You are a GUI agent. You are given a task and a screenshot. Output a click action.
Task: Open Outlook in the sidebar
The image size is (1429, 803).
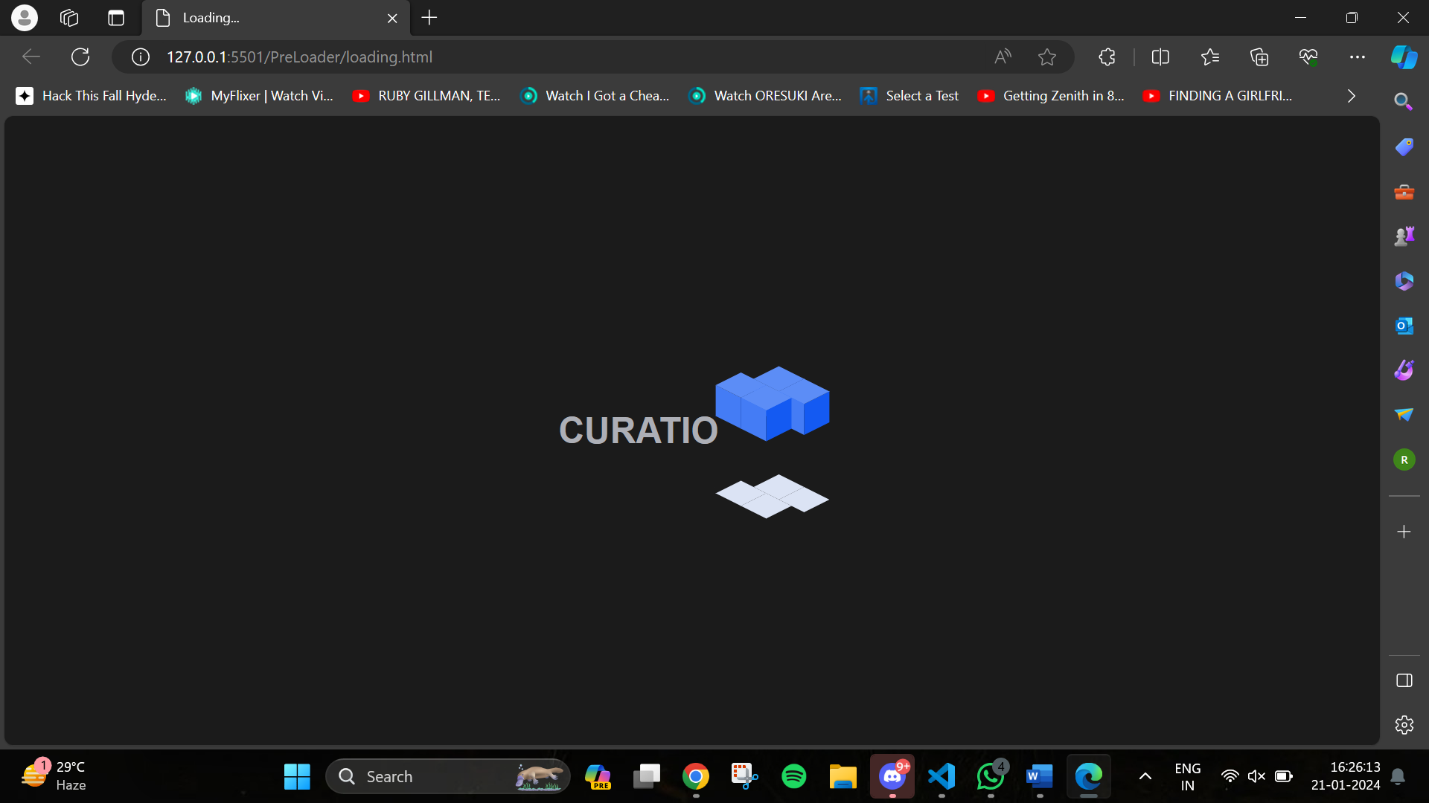tap(1404, 326)
